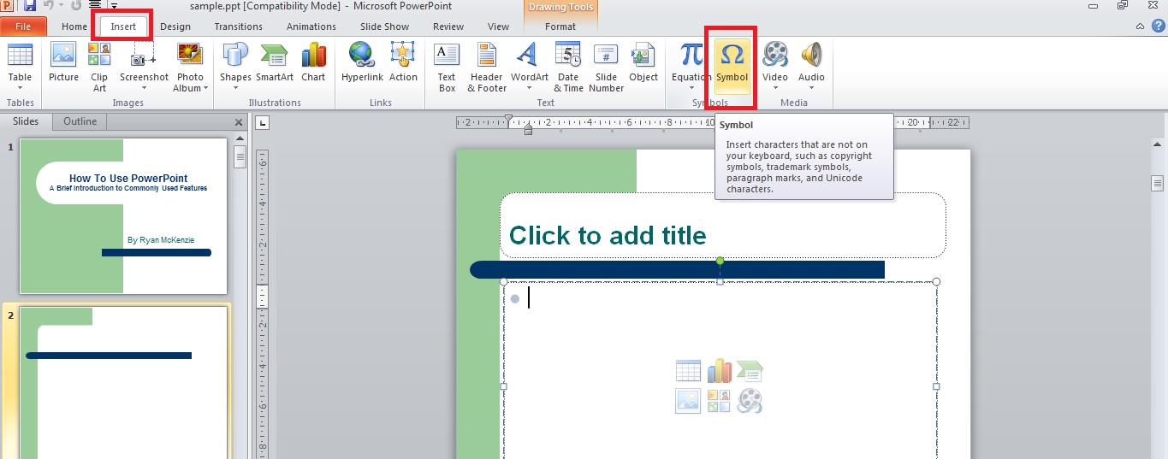Click the main editor vertical scrollbar thumb
1168x459 pixels.
pos(1157,183)
